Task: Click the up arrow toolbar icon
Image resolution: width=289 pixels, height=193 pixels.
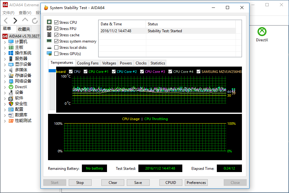Action: point(25,21)
